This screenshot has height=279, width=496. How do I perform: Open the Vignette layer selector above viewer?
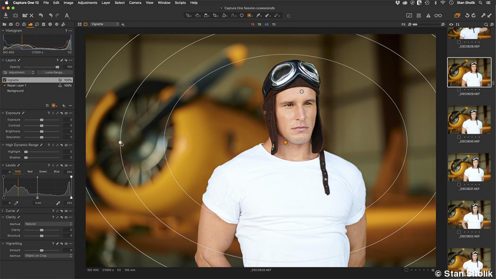pos(105,25)
